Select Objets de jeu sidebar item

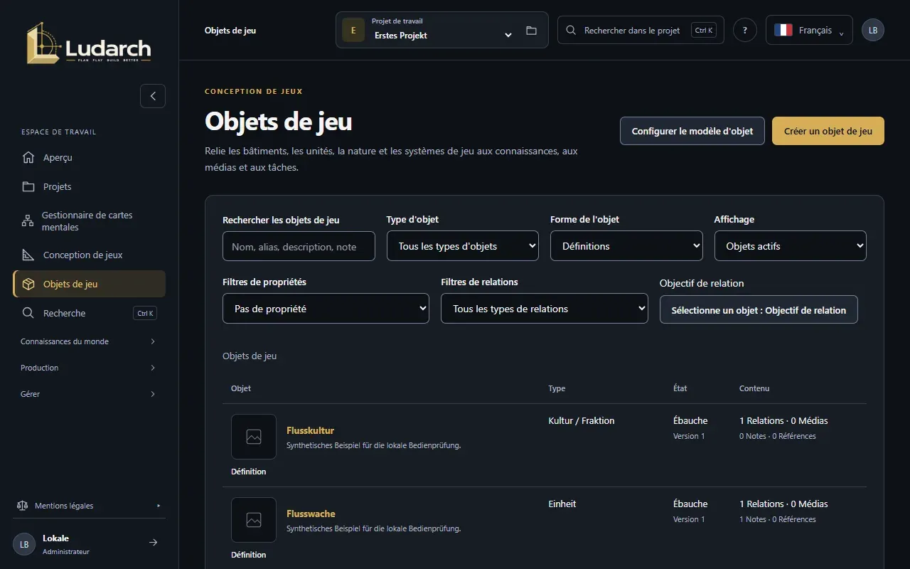89,284
